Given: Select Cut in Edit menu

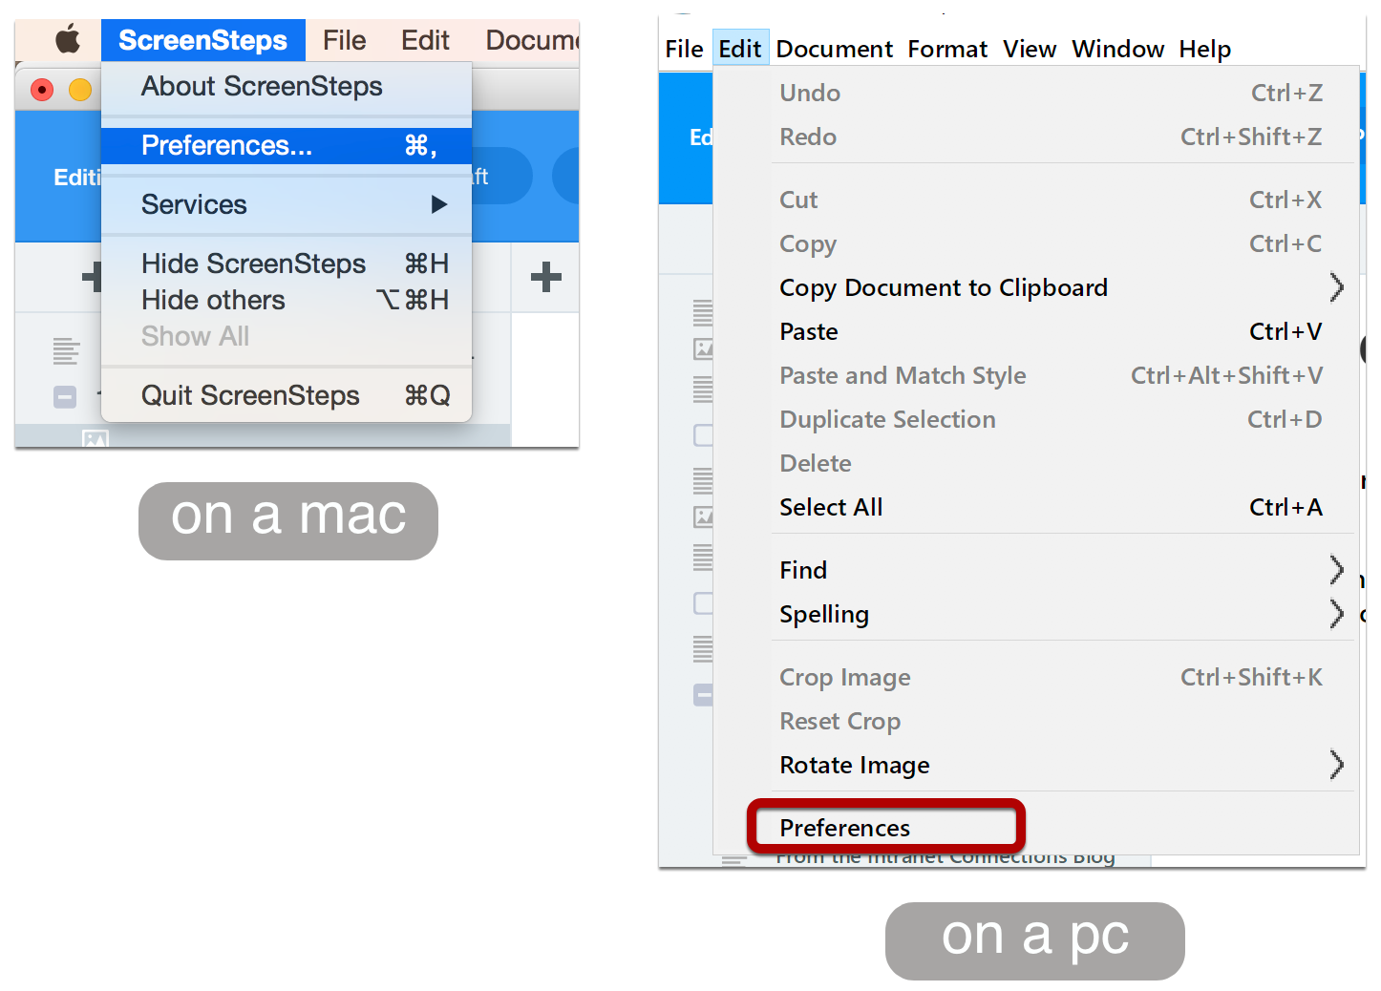Looking at the screenshot, I should pyautogui.click(x=1035, y=200).
